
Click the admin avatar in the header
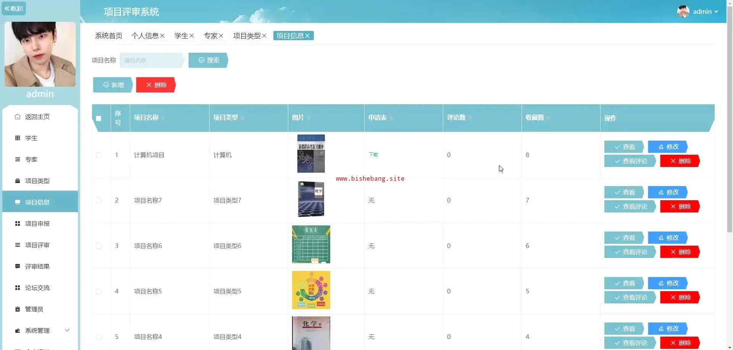[x=683, y=11]
